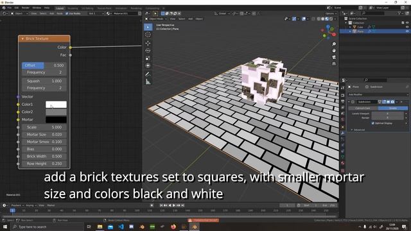This screenshot has height=231, width=411.
Task: Switch to material preview viewport shading
Action: 327,19
